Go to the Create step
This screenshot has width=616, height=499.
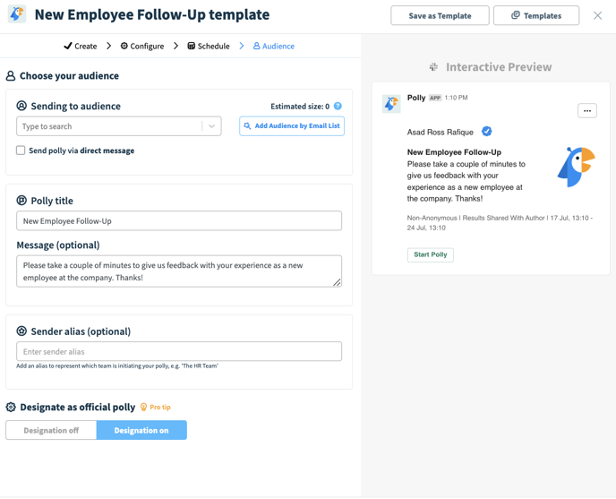coord(81,46)
